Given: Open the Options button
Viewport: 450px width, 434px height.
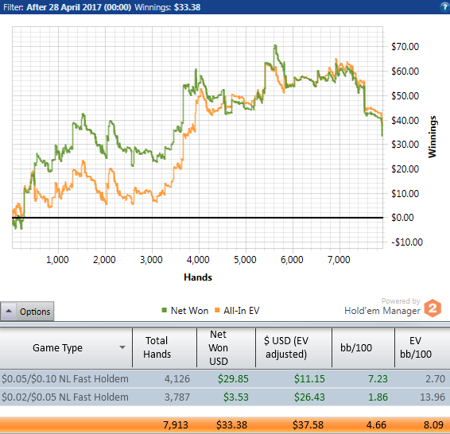Looking at the screenshot, I should [x=27, y=312].
